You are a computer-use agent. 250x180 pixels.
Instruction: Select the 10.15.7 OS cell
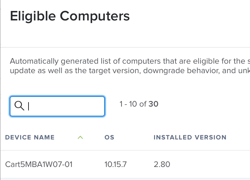115,164
